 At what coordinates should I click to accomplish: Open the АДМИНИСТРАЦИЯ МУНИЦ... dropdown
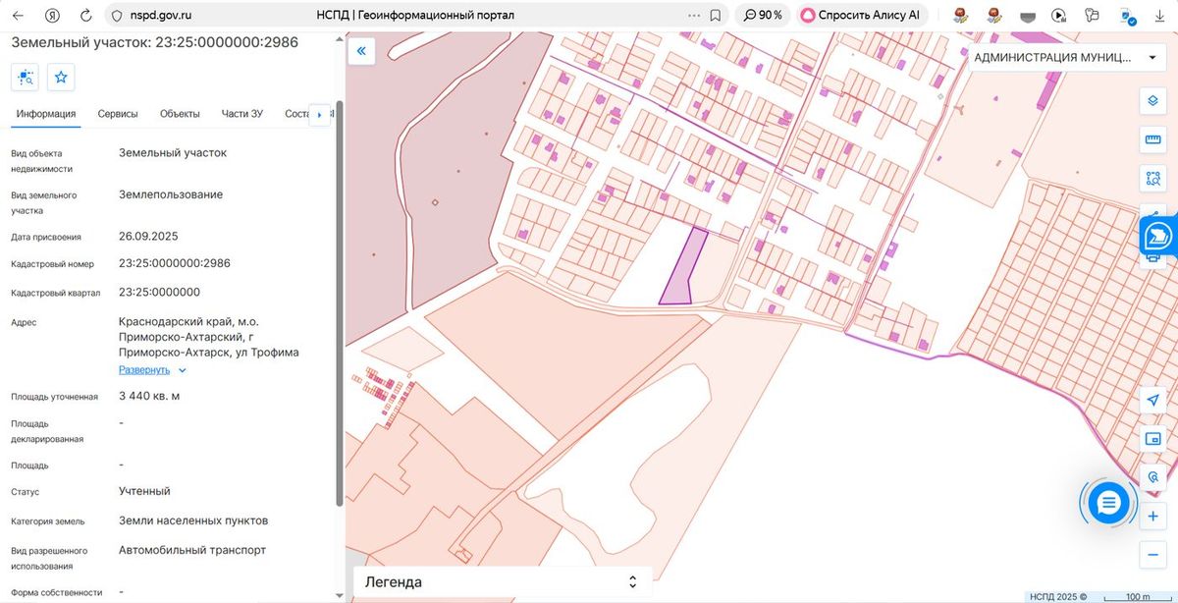[x=1068, y=57]
